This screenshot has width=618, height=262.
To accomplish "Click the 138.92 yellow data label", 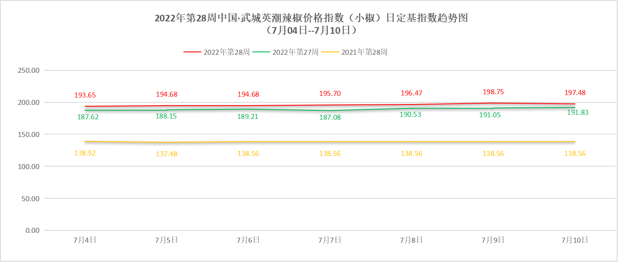I will (85, 153).
